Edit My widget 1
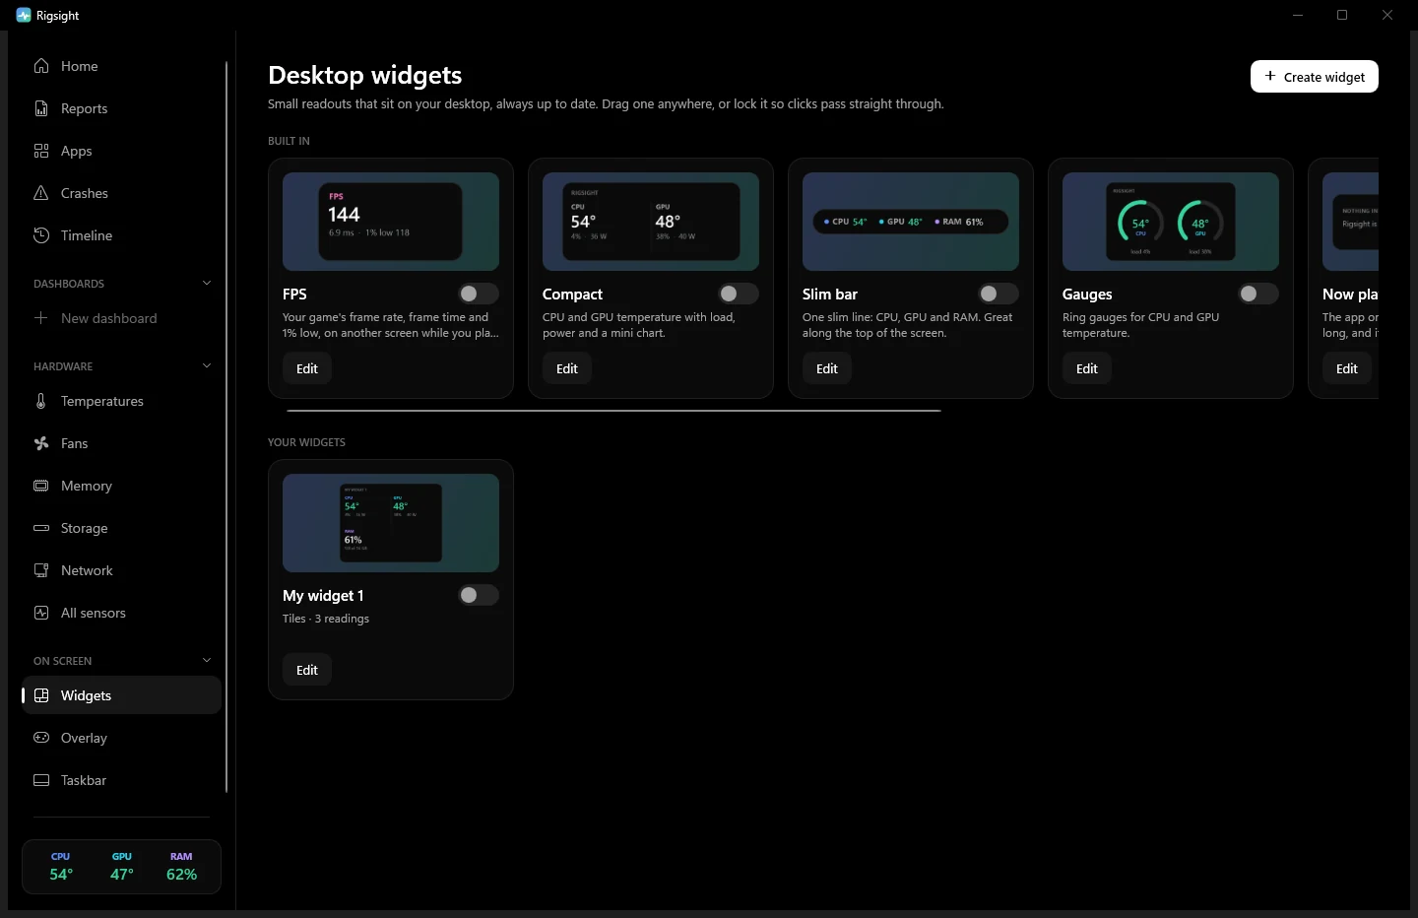The image size is (1418, 918). point(307,670)
